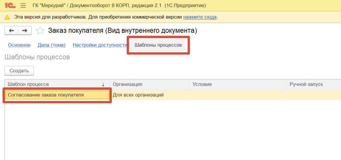Add to favorites with the star icon
Viewport: 341px width, 160px height.
(40, 31)
